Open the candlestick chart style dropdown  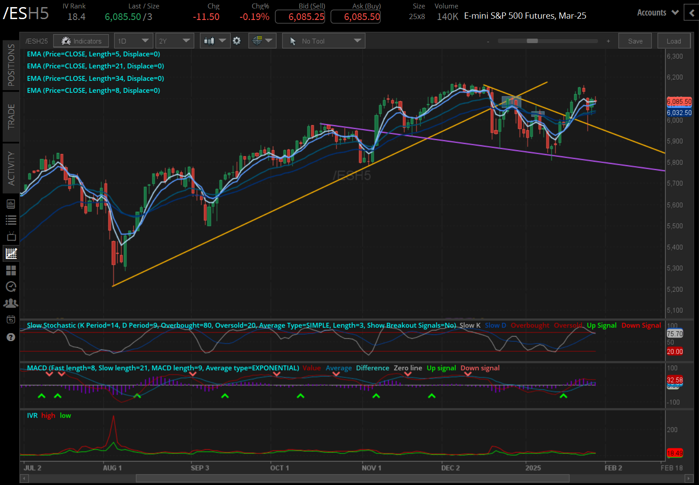coord(215,41)
